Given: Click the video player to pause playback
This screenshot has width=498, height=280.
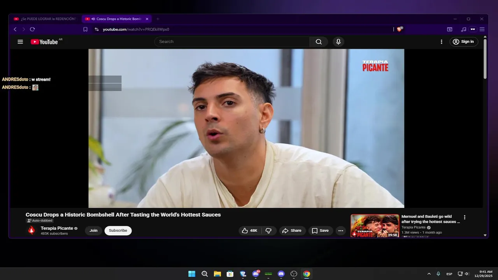Looking at the screenshot, I should click(x=246, y=128).
